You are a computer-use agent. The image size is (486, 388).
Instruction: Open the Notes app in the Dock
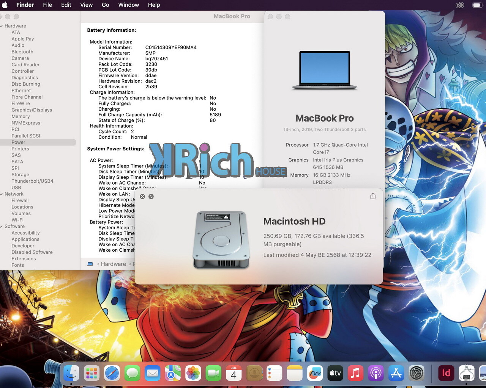coord(295,374)
